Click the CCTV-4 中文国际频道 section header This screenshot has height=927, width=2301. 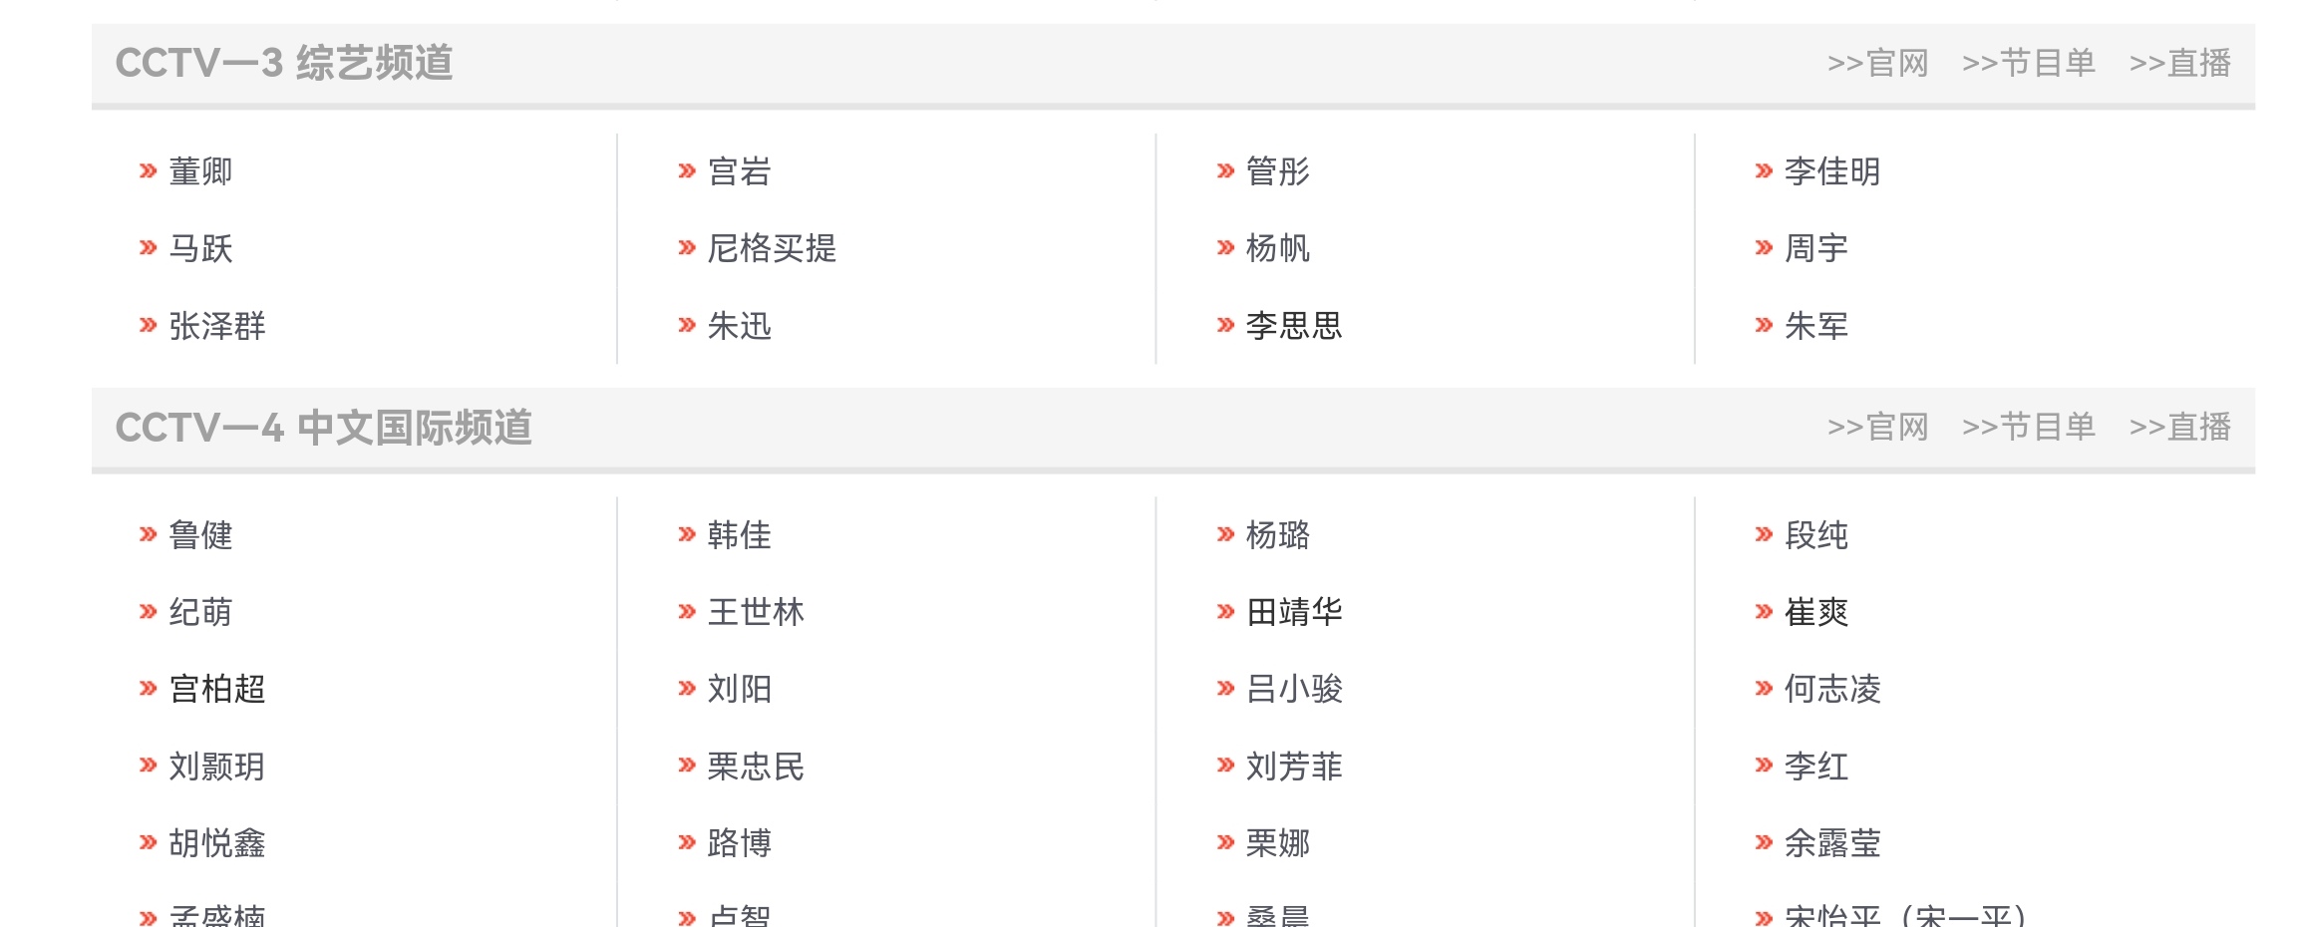point(325,427)
